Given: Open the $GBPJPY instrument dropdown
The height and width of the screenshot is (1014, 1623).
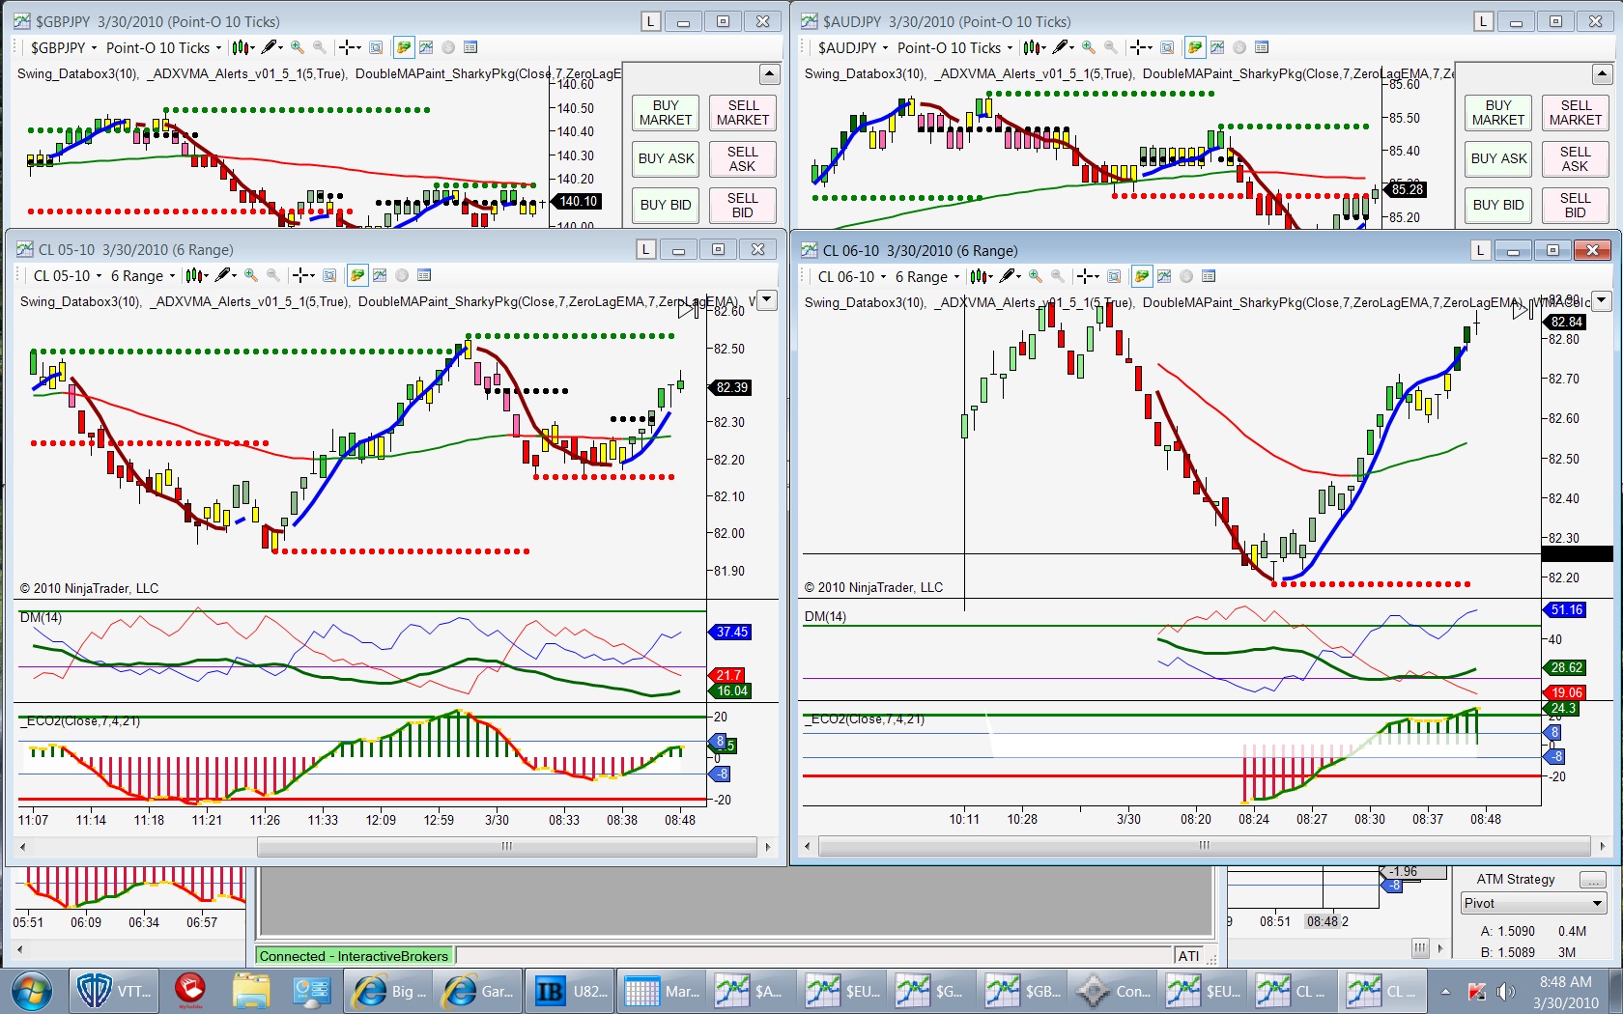Looking at the screenshot, I should (64, 47).
